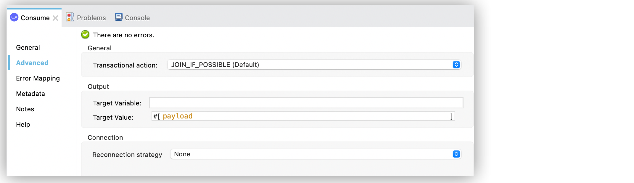Go to the Metadata section
The image size is (634, 183).
pyautogui.click(x=30, y=94)
